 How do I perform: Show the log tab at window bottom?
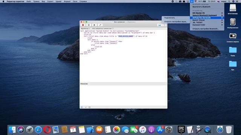[90, 107]
